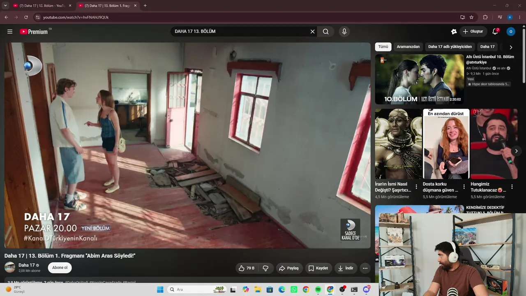Open the YouTube account avatar menu

point(511,32)
